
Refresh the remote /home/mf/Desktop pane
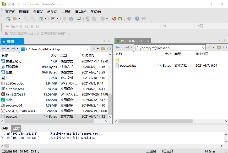(x=225, y=48)
